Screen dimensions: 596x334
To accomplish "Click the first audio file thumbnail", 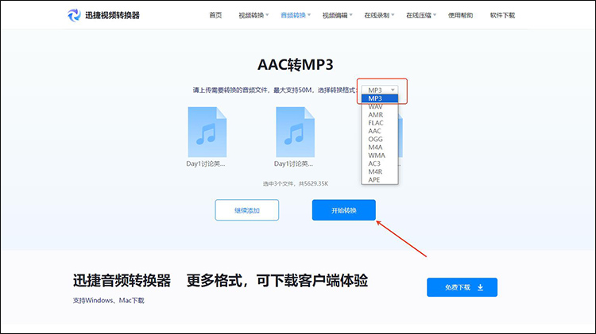I will coord(207,132).
